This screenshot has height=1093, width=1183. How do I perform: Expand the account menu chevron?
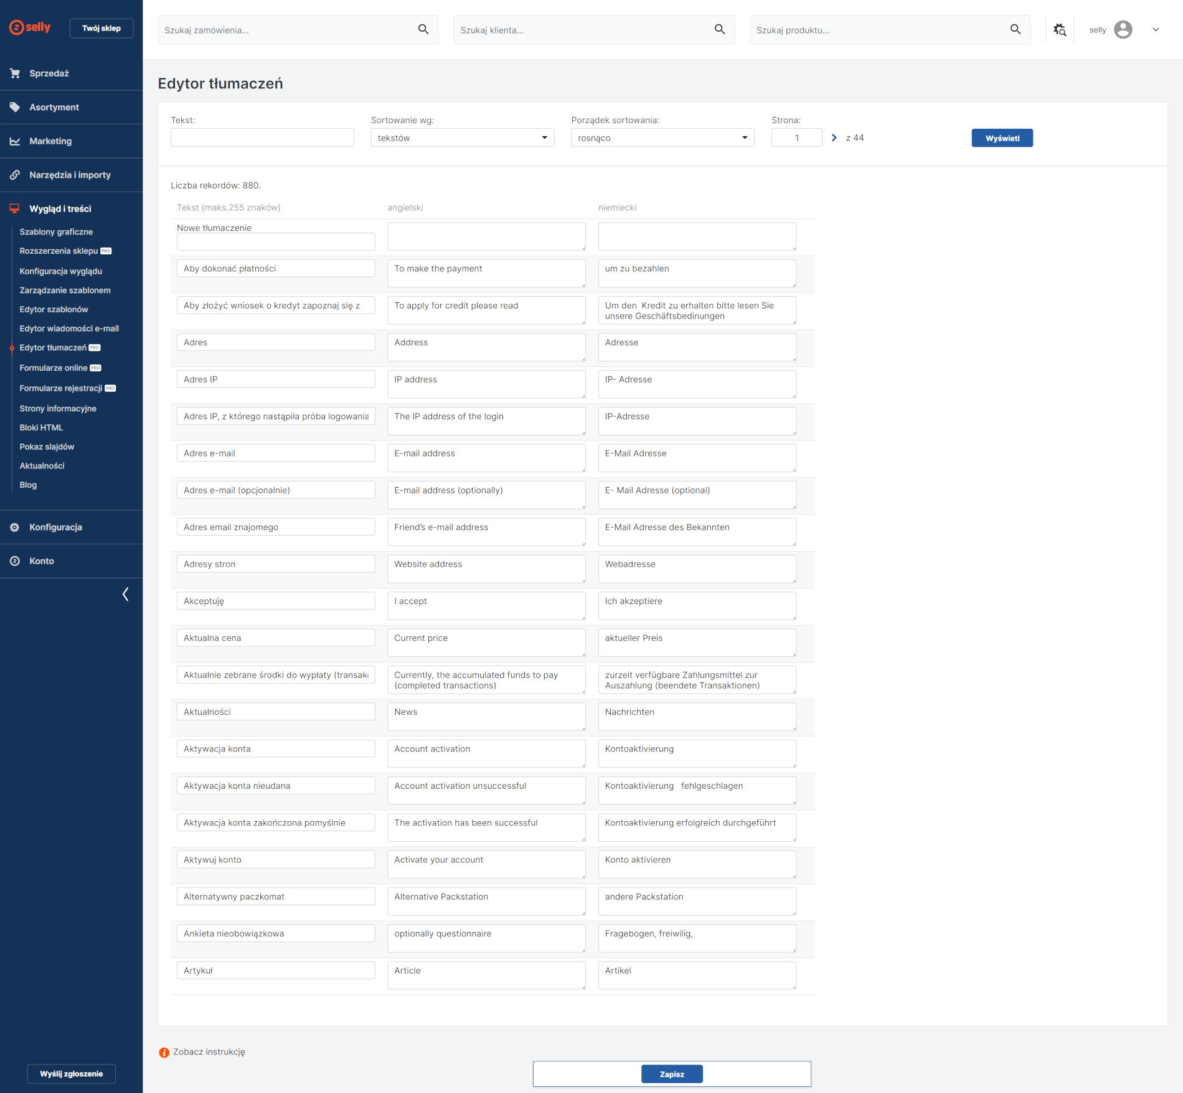tap(1156, 29)
